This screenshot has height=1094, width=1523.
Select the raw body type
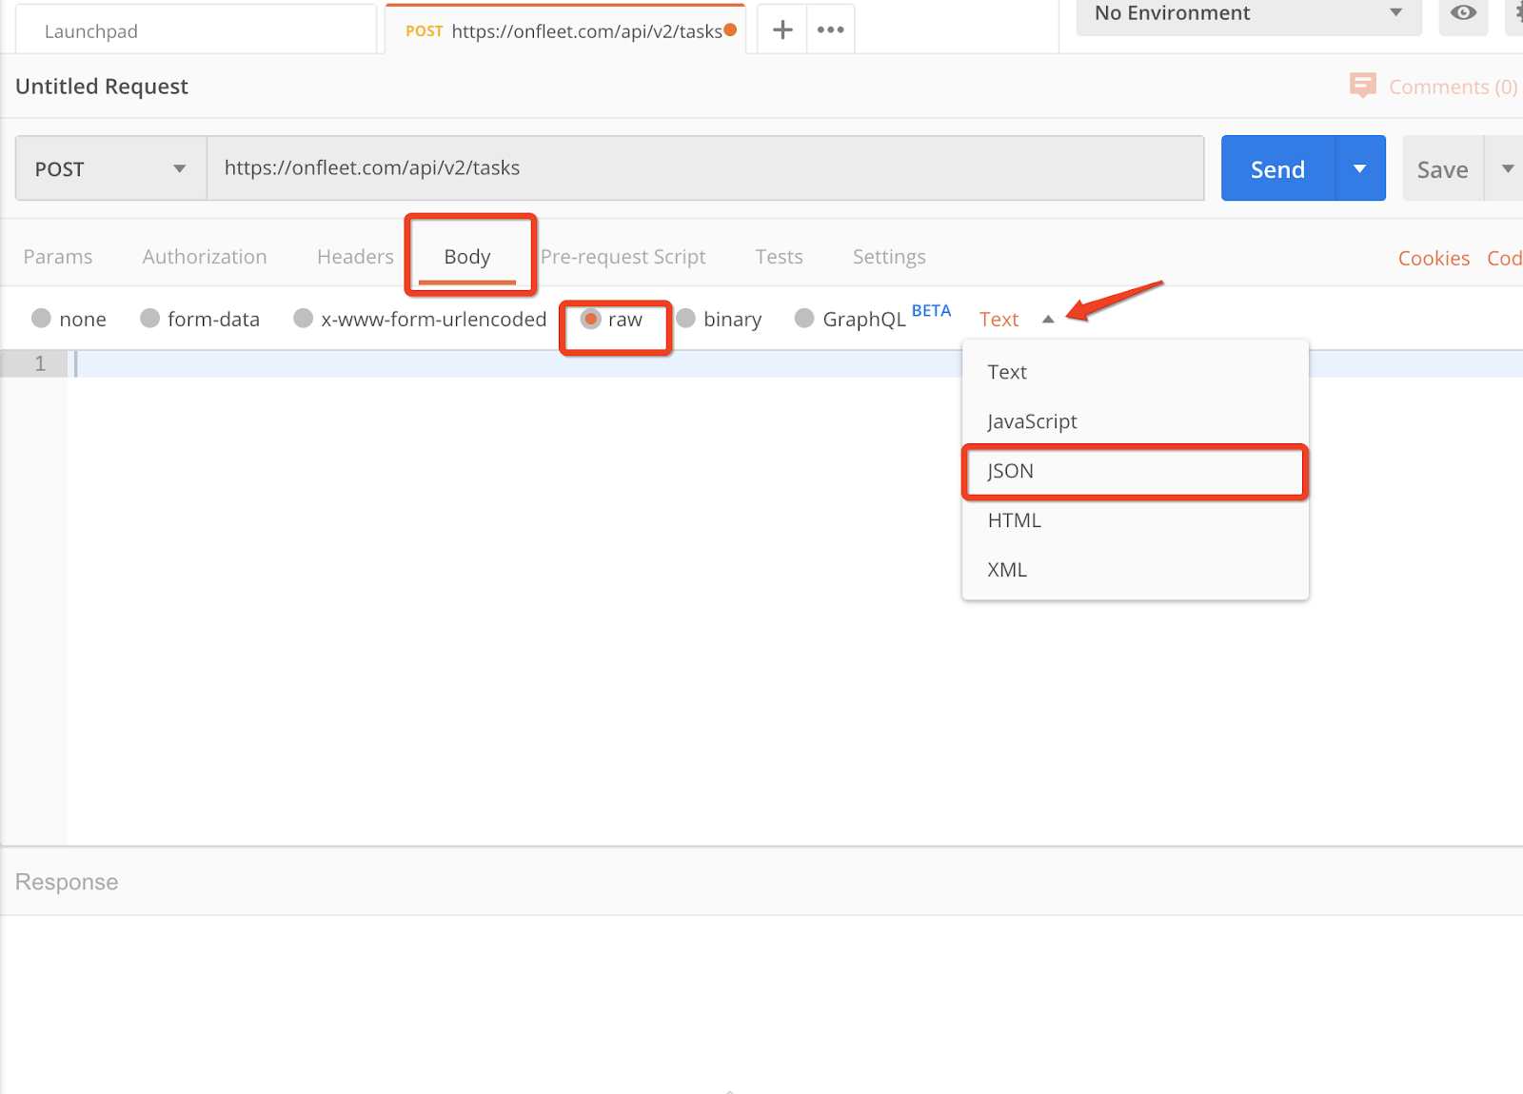590,318
